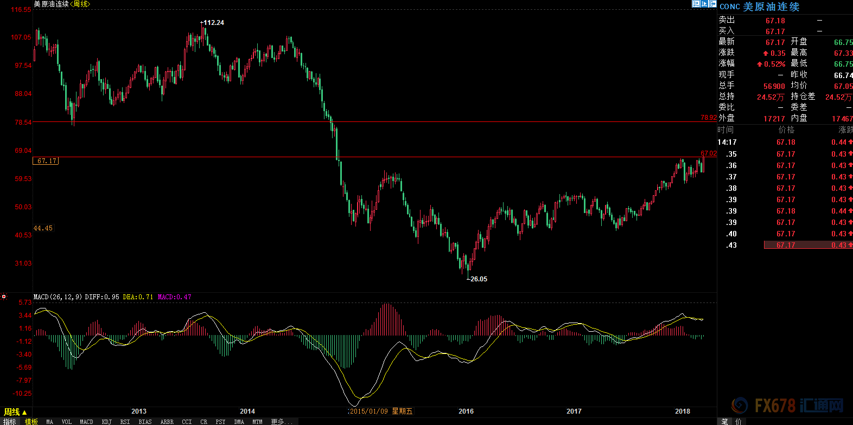Click the middle blue chart toolbar icon
The height and width of the screenshot is (425, 853).
[704, 4]
